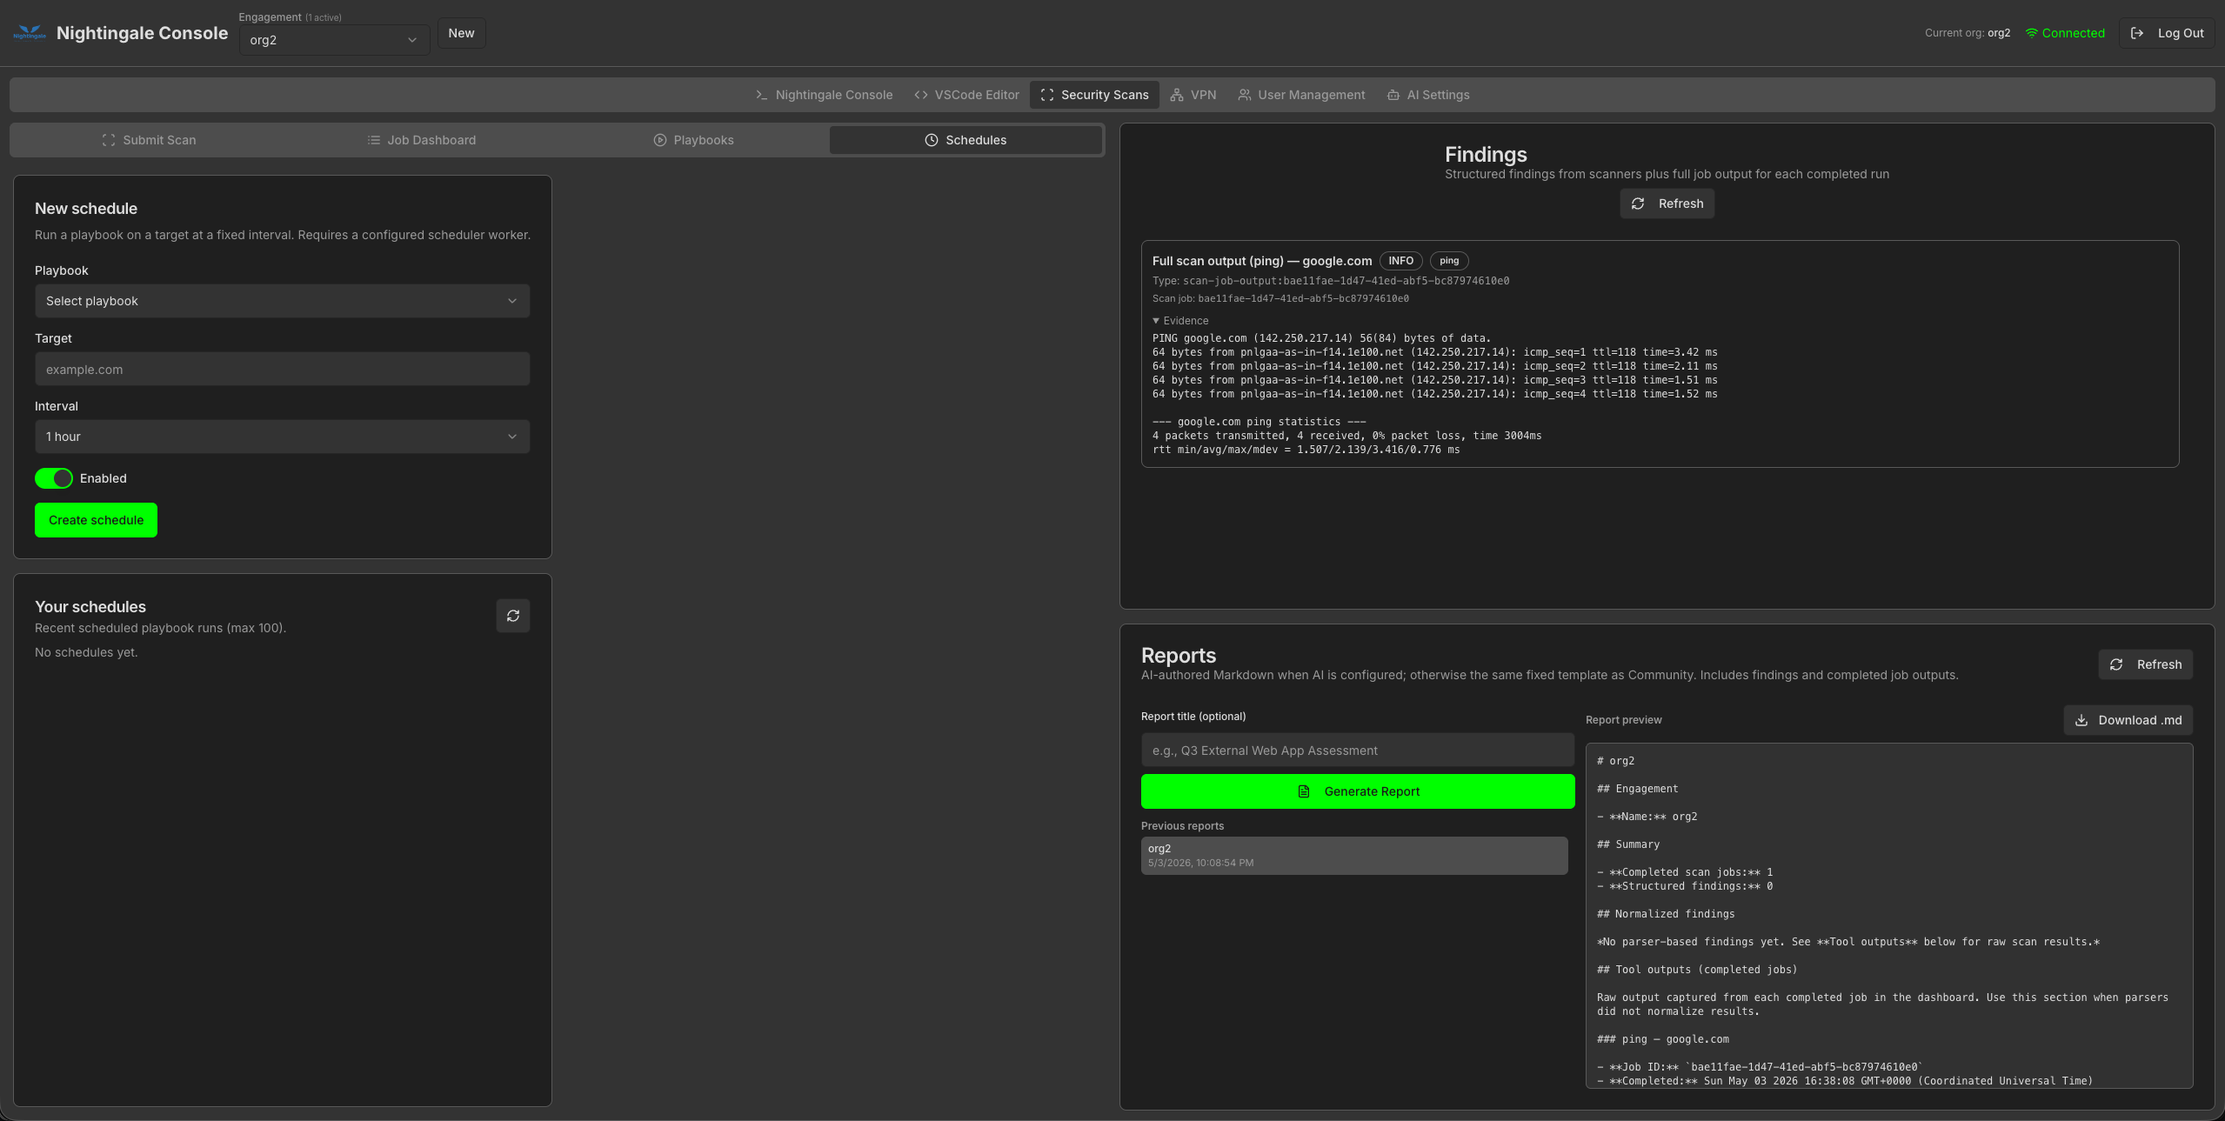
Task: Click the Report title input field
Action: coord(1357,750)
